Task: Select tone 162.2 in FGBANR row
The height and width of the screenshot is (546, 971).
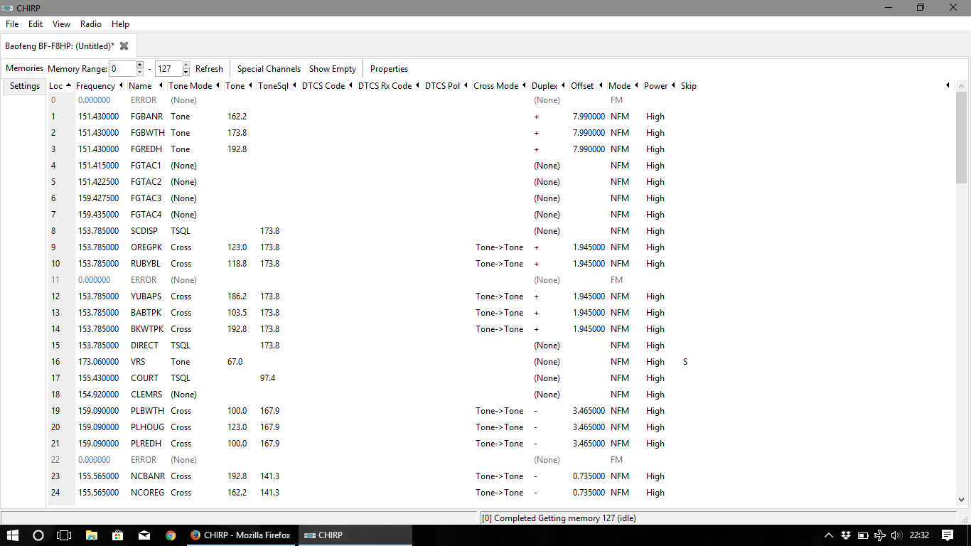Action: point(237,117)
